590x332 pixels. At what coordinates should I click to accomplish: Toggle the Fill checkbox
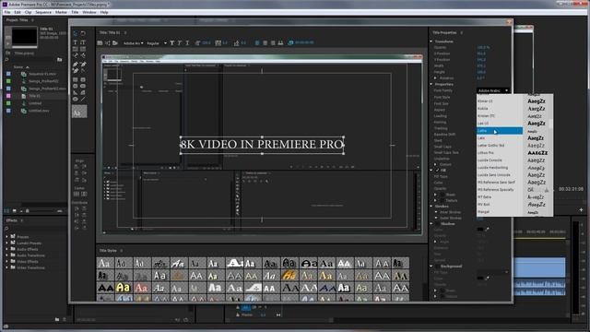click(x=437, y=170)
